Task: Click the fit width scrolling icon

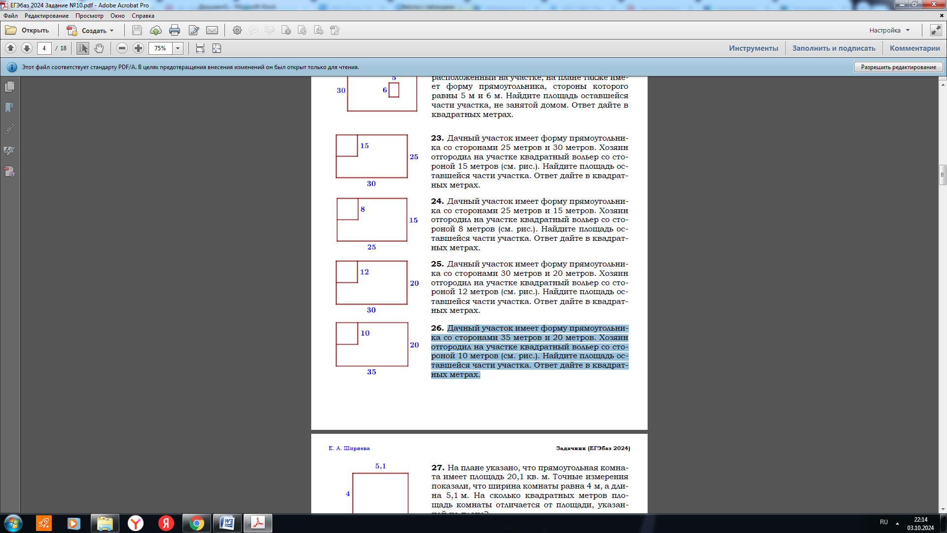Action: (x=200, y=48)
